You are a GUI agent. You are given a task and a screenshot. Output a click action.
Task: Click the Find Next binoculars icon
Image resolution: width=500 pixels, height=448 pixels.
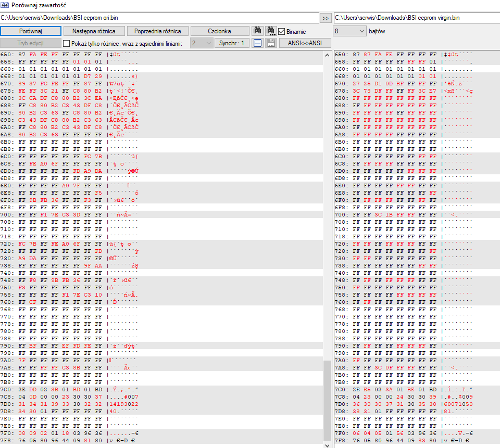point(271,31)
